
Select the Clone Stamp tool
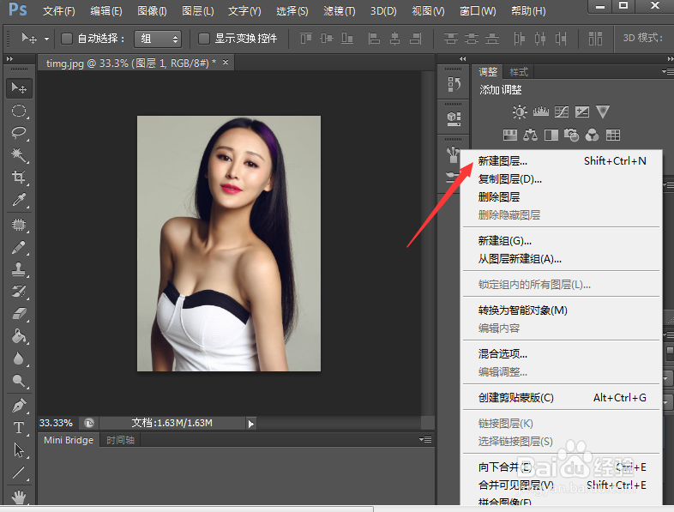point(19,269)
